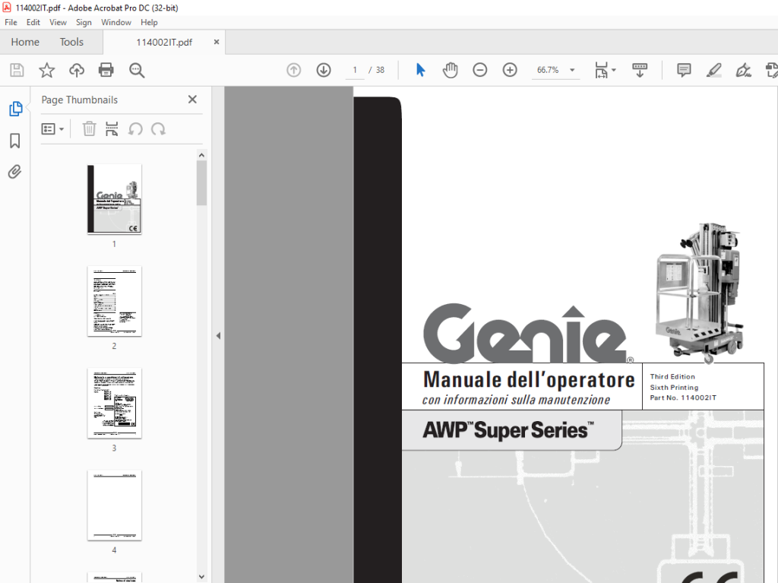Select page 4 thumbnail
Viewport: 778px width, 583px height.
pos(115,505)
